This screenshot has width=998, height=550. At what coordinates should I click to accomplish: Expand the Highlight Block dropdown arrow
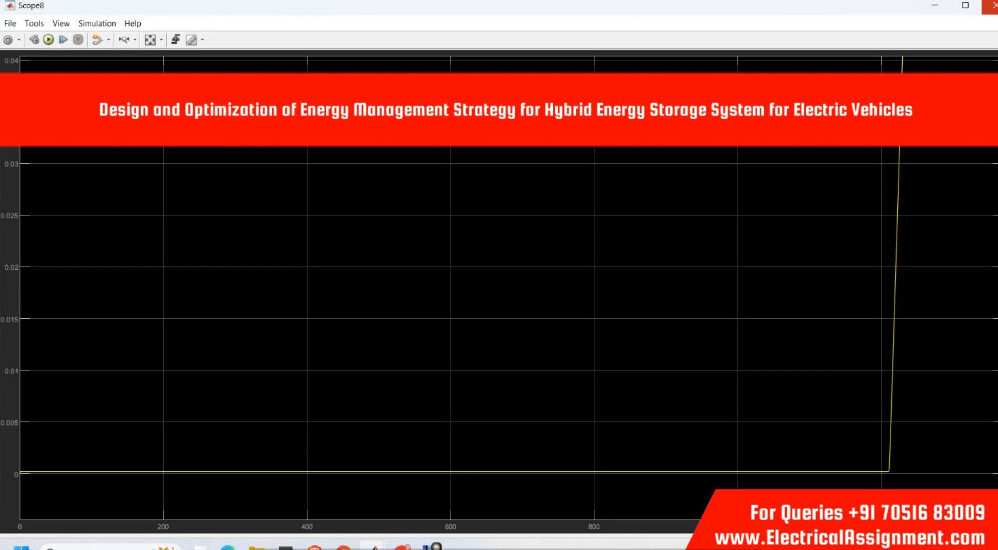108,40
